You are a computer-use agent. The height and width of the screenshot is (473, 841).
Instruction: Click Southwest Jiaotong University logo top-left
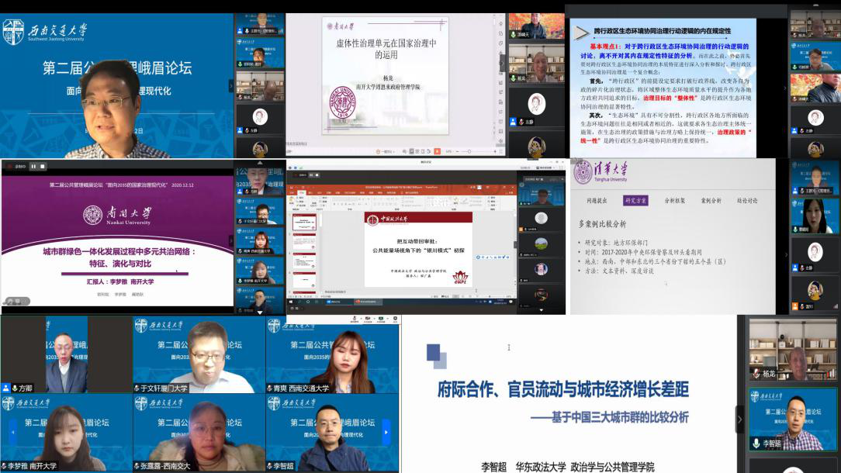pyautogui.click(x=14, y=32)
